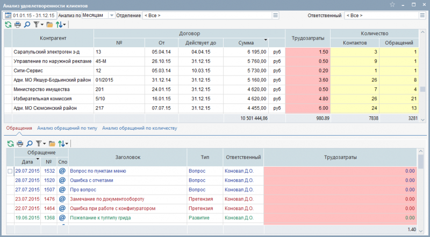Click the date range 01.01.15 - 31.12.15 field
Screen dimensions: 430x237
point(30,16)
